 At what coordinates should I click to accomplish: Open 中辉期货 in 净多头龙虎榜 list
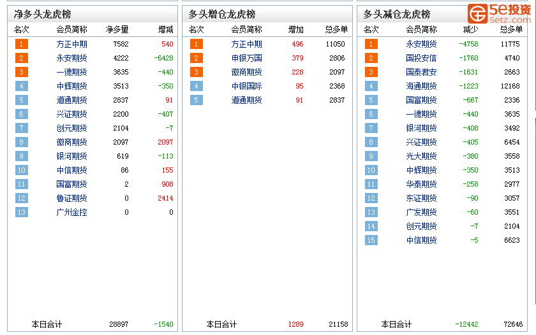point(71,86)
